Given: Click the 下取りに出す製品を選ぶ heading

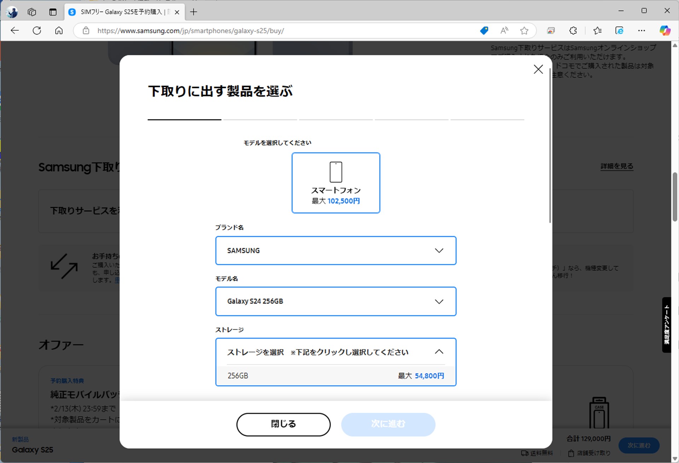Looking at the screenshot, I should [x=220, y=91].
